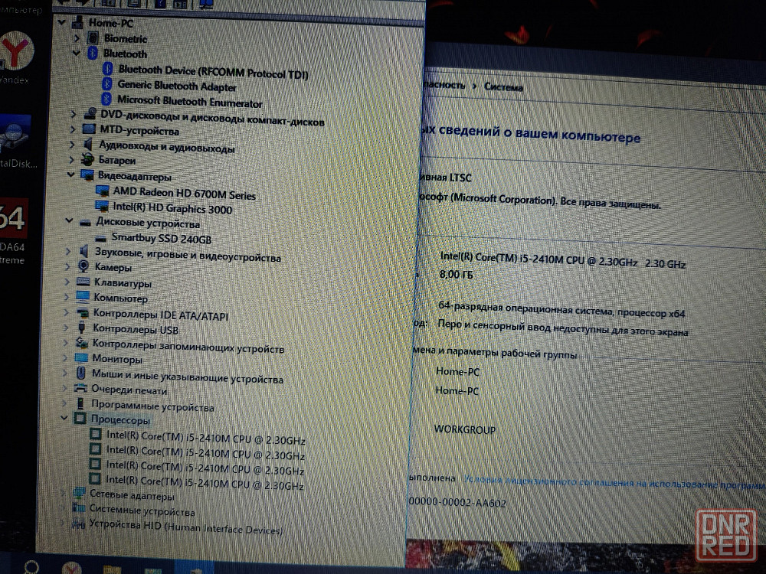Select the Аудиовходы и аудиовыходы speaker icon
766x574 pixels.
pos(88,144)
